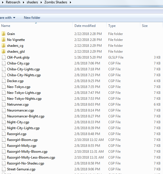Click icon next to Neo-Tokyo-Nights.cgp
This screenshot has height=174, width=163.
click(x=4, y=98)
